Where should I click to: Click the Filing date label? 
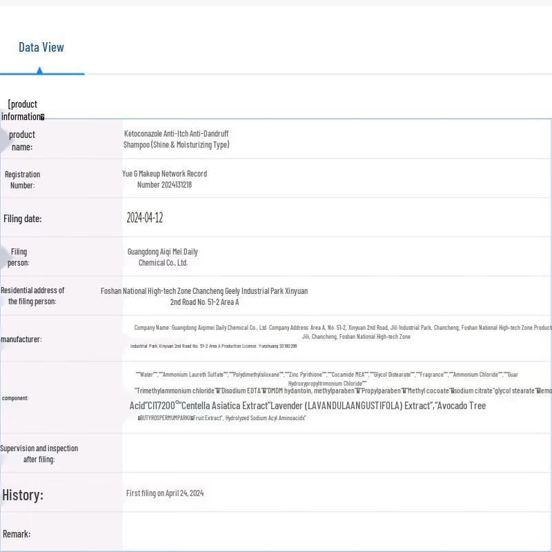22,219
